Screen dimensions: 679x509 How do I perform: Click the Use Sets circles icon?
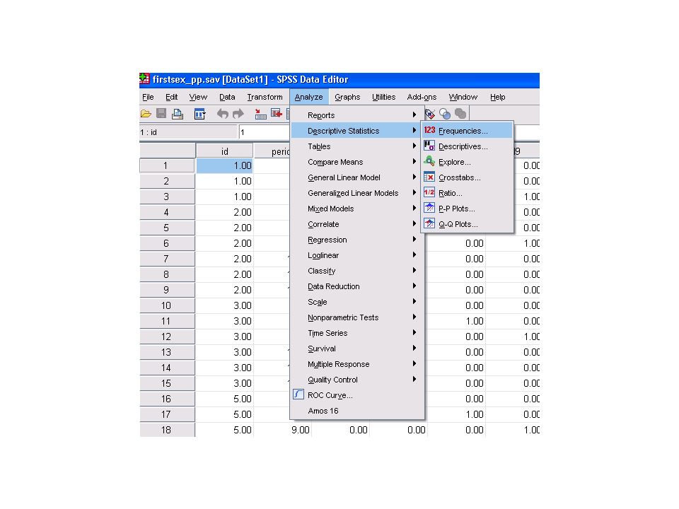pos(445,114)
